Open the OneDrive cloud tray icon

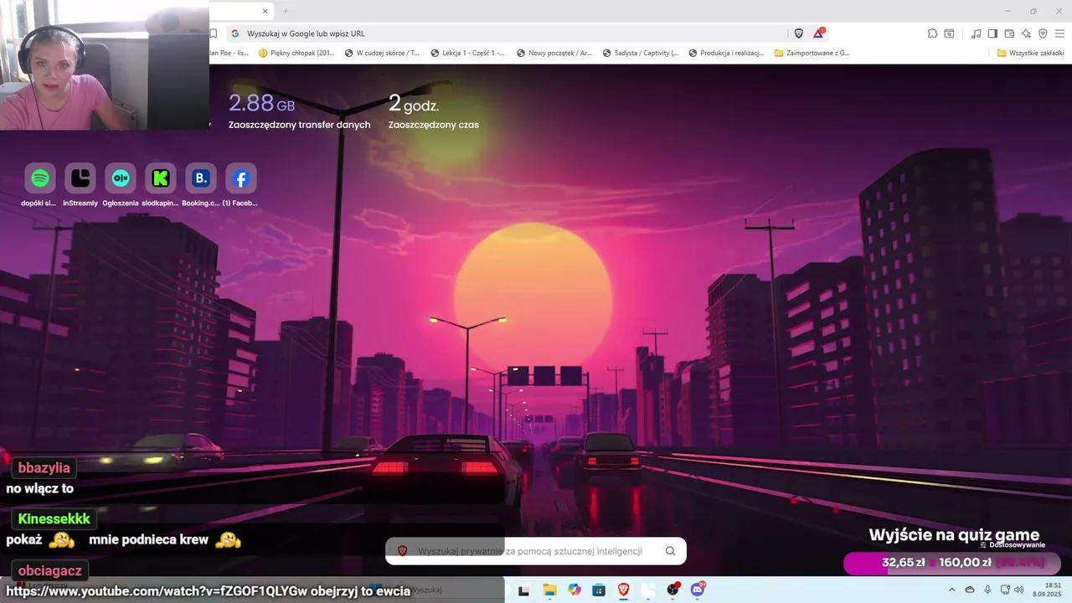click(x=970, y=590)
